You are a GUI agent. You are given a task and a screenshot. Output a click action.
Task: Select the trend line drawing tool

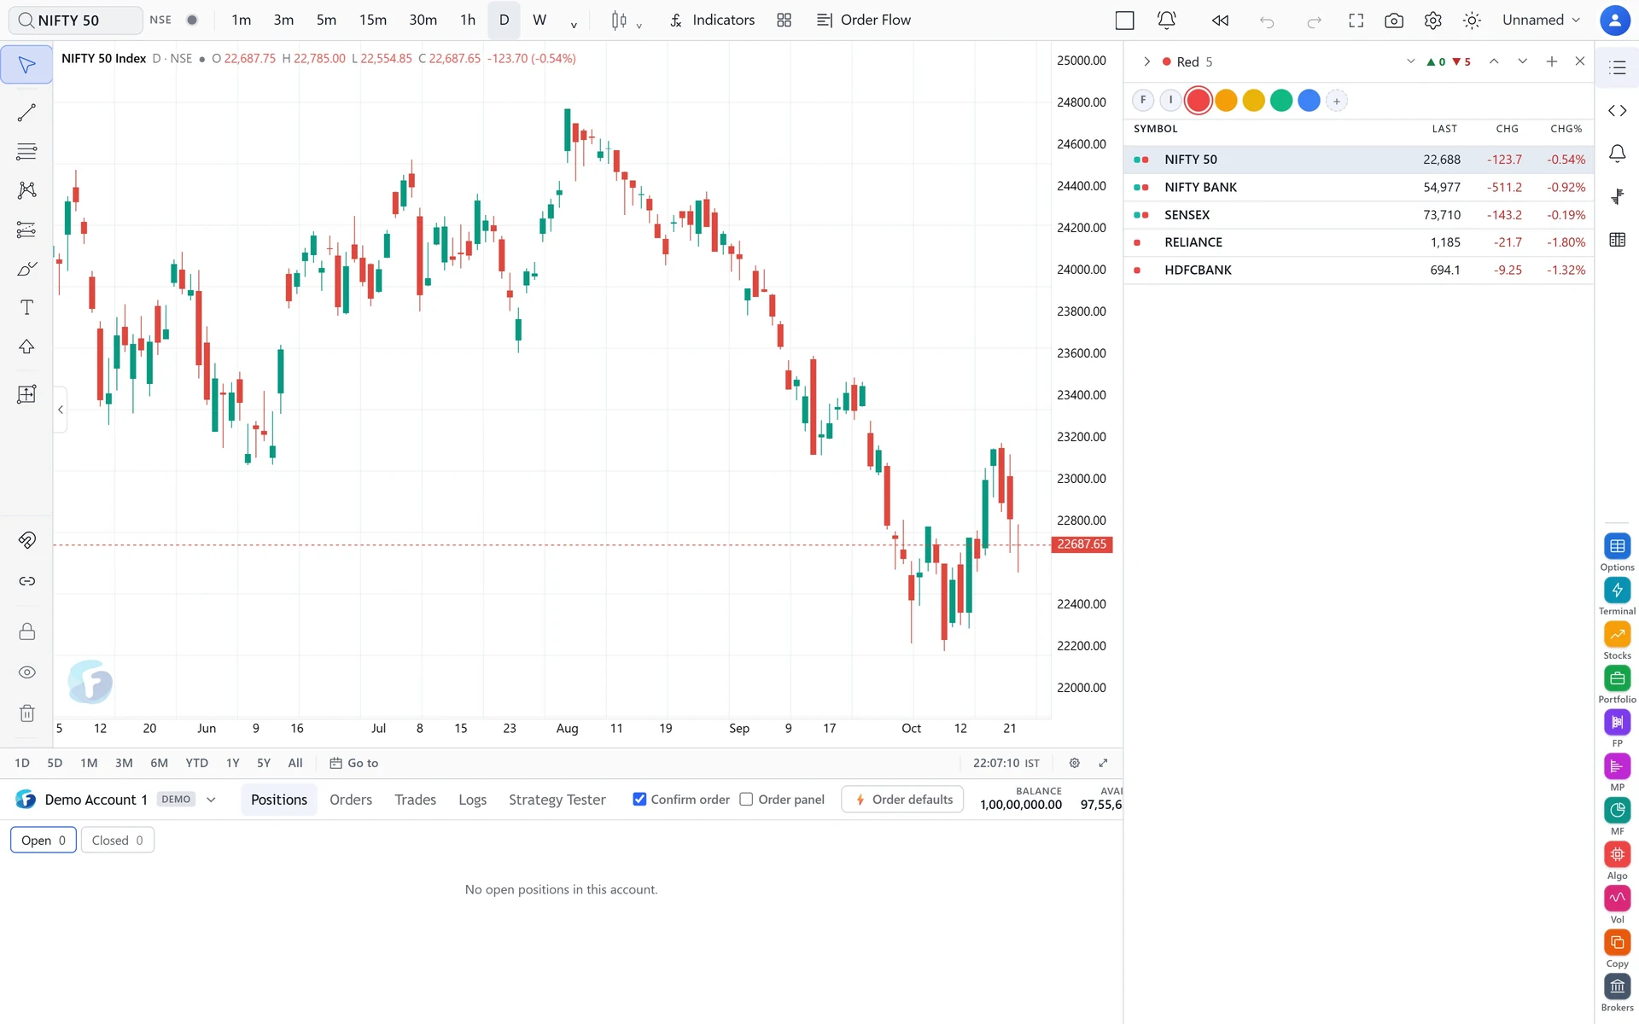26,113
